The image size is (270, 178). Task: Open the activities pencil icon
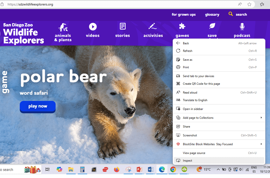point(153,26)
